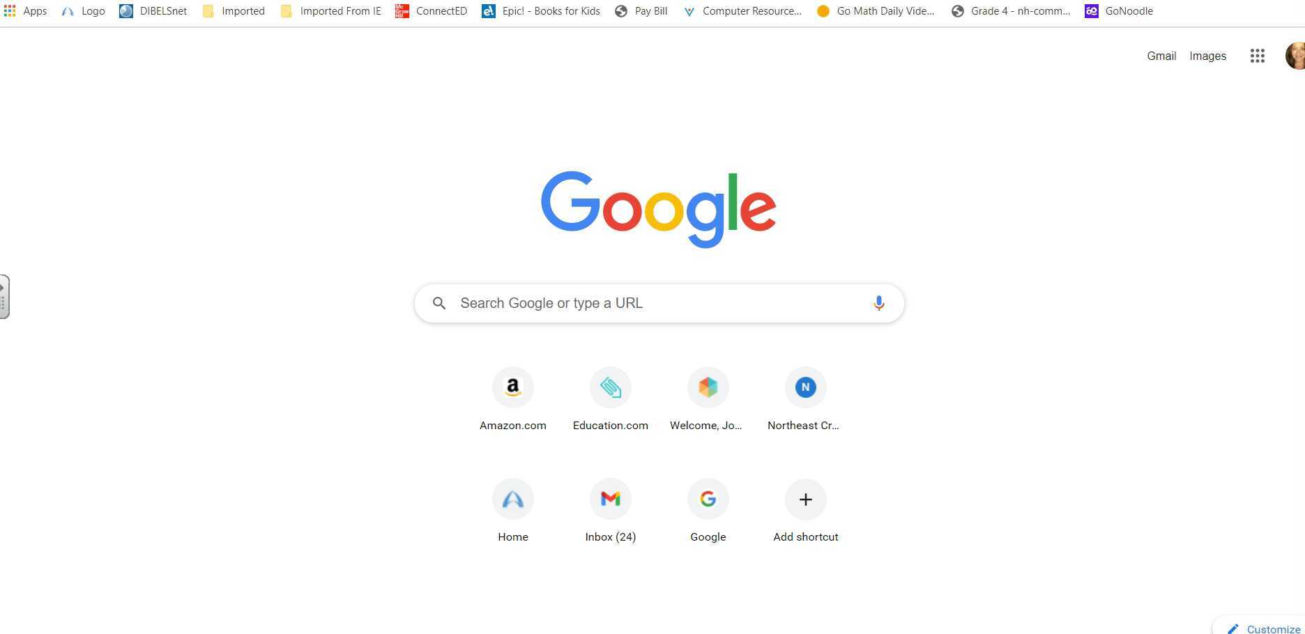Open the Welcome, Jo... shortcut
This screenshot has height=634, width=1305.
coord(708,399)
